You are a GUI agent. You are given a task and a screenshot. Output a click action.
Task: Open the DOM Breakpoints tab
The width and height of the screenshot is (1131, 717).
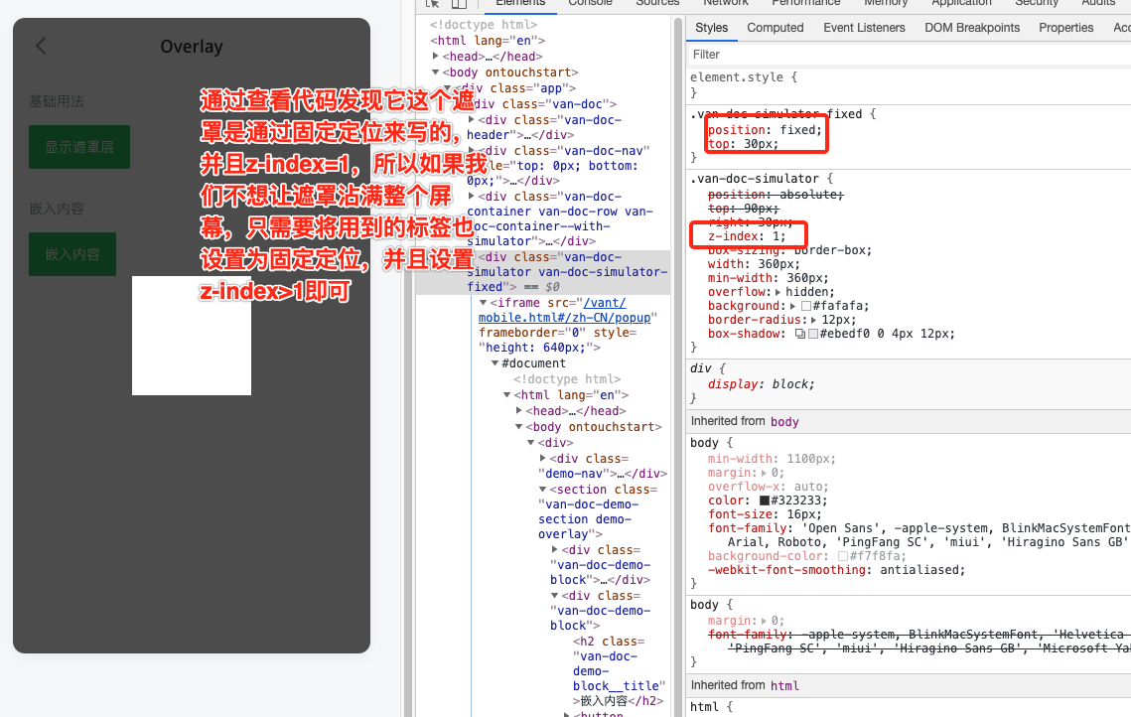click(971, 27)
